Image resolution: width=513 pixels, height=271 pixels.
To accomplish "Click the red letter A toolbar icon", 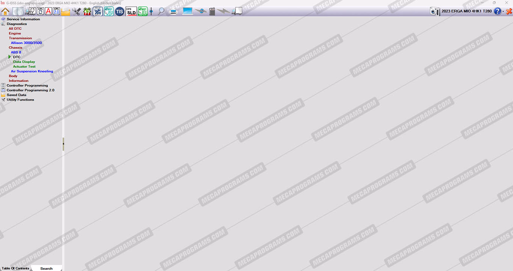I will [48, 11].
